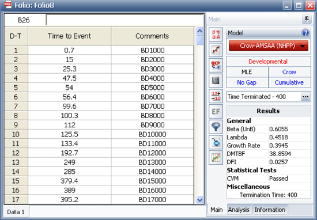The height and width of the screenshot is (220, 317).
Task: Click the B26 cell reference box
Action: (x=25, y=20)
